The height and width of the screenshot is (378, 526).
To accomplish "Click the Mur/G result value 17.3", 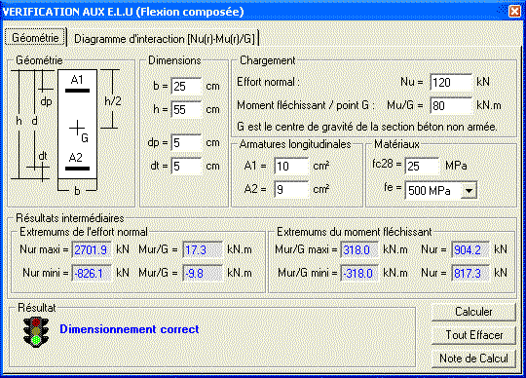I will click(203, 249).
